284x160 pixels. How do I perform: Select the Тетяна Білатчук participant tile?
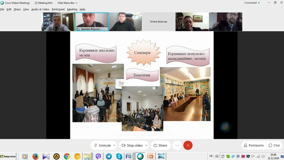pos(158,22)
